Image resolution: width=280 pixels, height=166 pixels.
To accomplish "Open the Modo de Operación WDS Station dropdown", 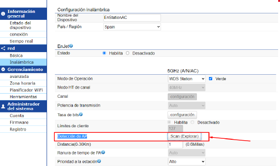I will click(x=187, y=79).
